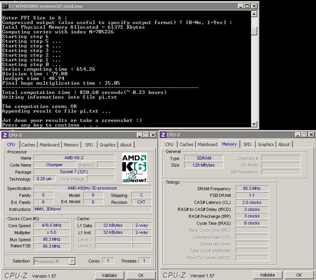
Task: Click the Rated FSB 95.3 MHz value
Action: coord(52,246)
